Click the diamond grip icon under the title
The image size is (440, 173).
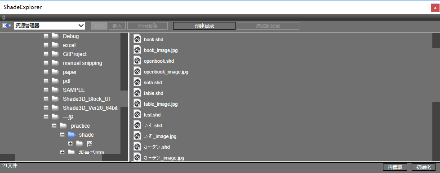point(4,17)
